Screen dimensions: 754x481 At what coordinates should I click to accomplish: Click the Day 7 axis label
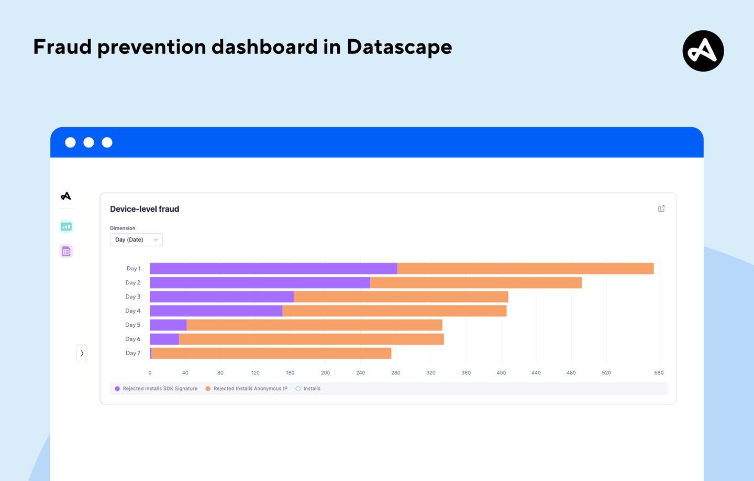click(132, 353)
